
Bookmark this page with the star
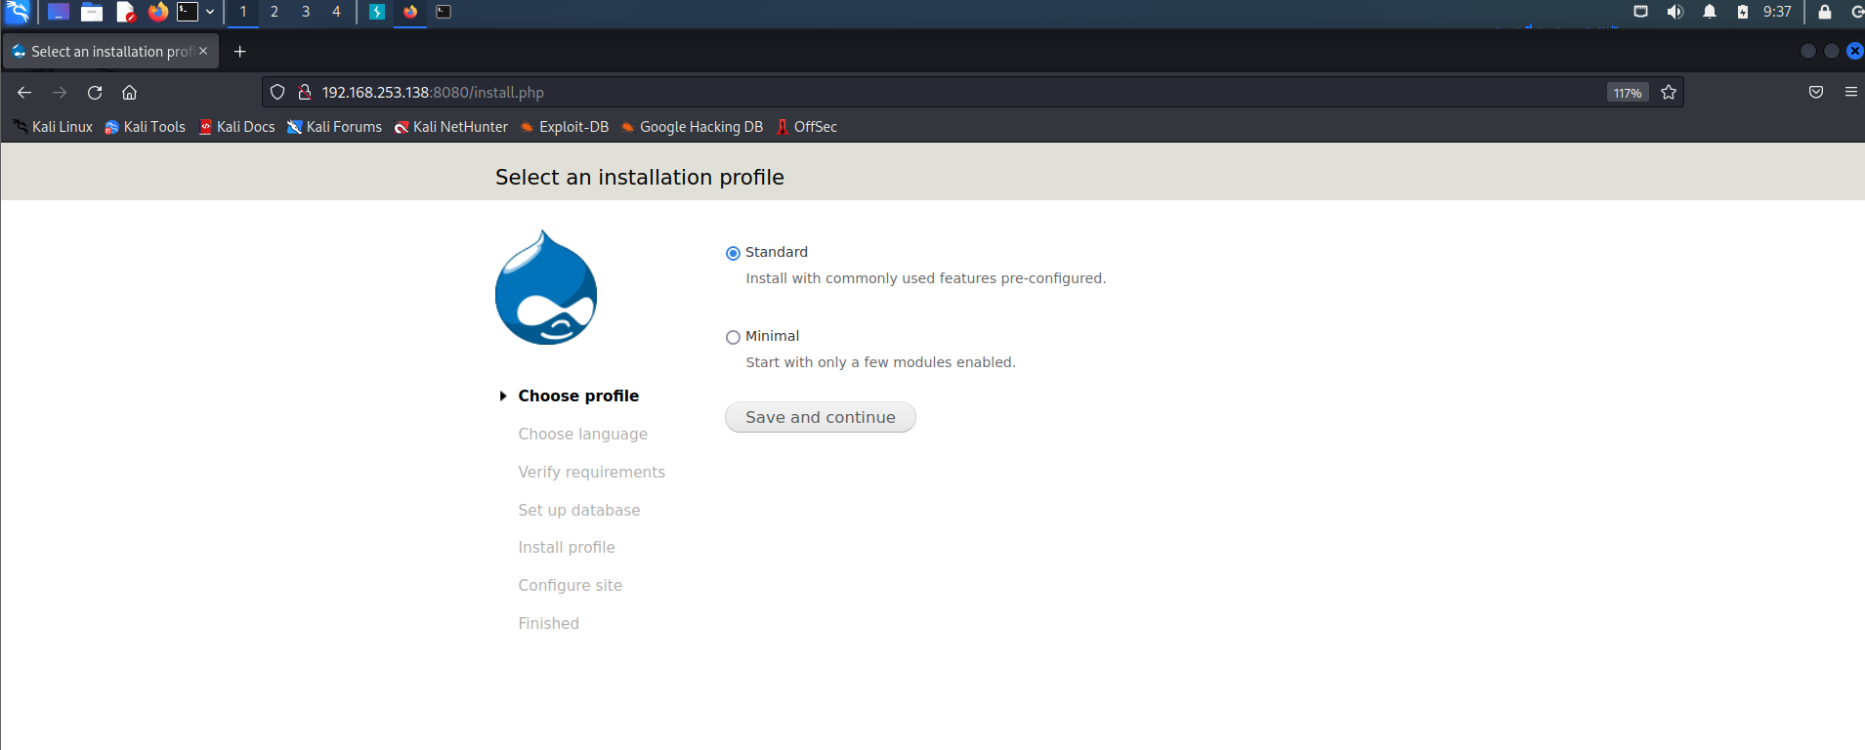click(1669, 92)
